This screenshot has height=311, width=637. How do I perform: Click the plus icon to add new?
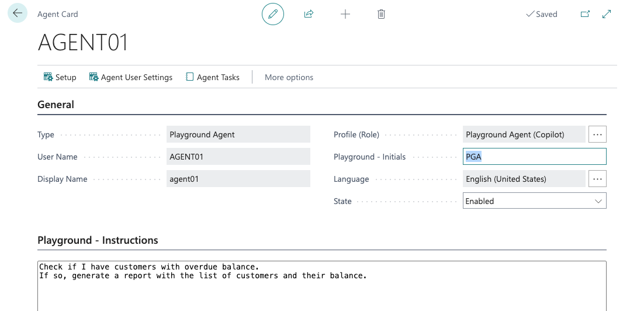coord(345,14)
